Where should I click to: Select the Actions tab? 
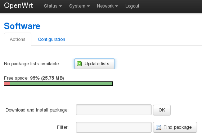pos(18,39)
